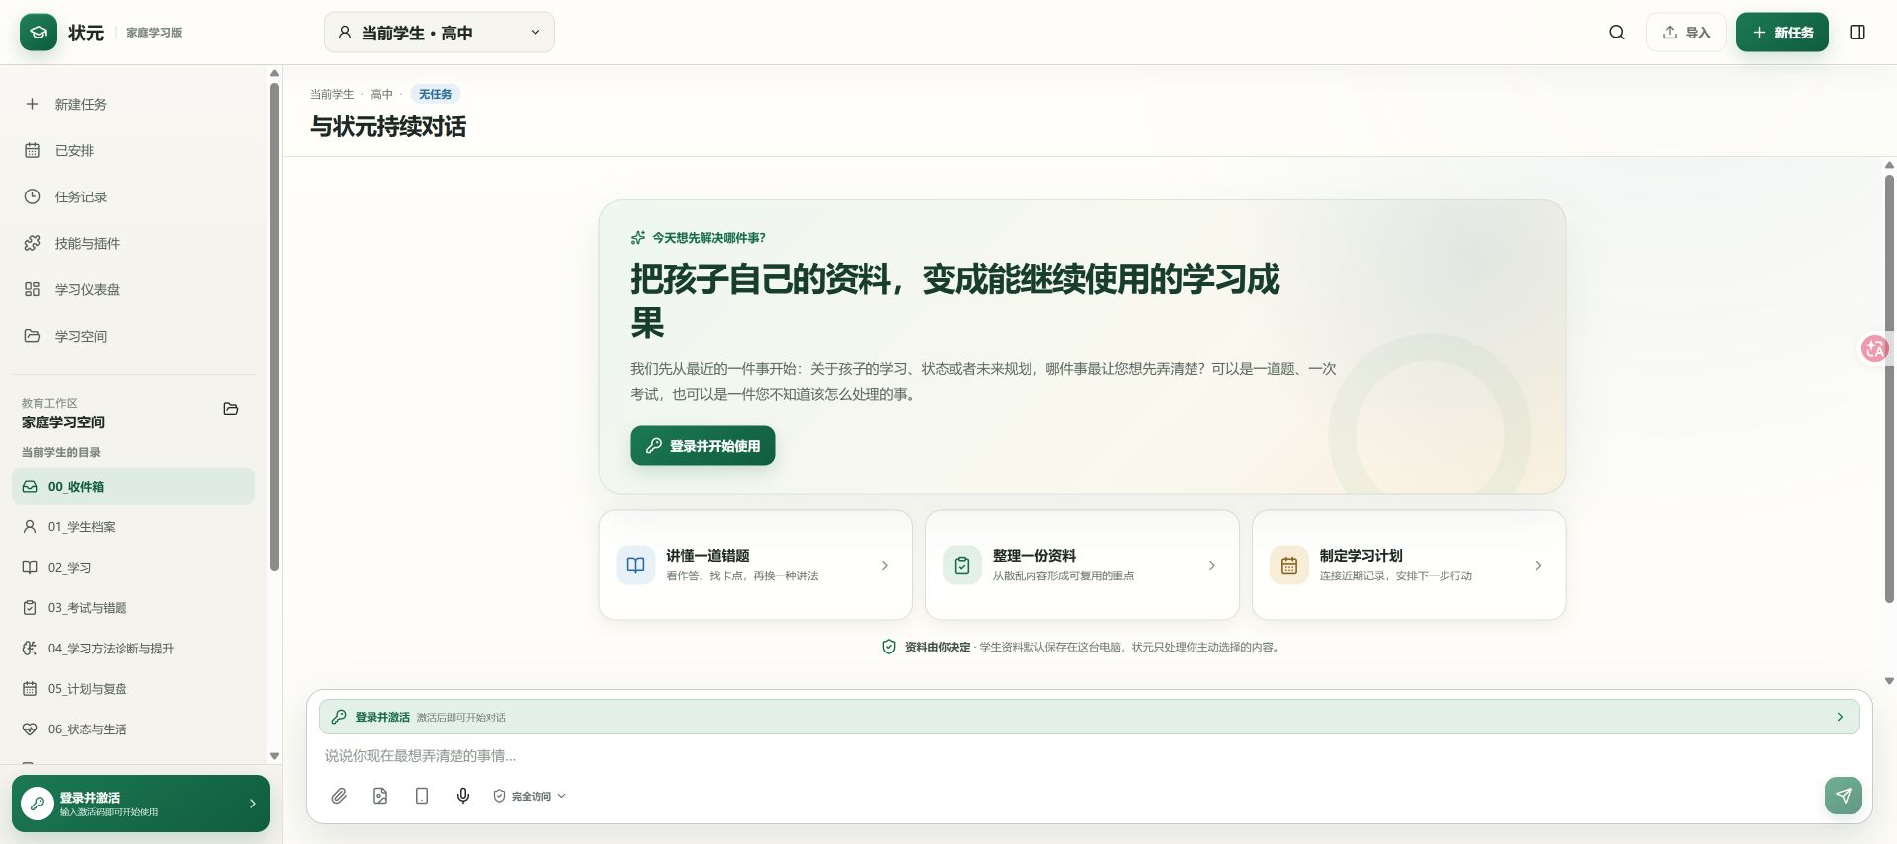Click the sidebar scrollbar down arrow
The width and height of the screenshot is (1897, 844).
click(x=274, y=756)
